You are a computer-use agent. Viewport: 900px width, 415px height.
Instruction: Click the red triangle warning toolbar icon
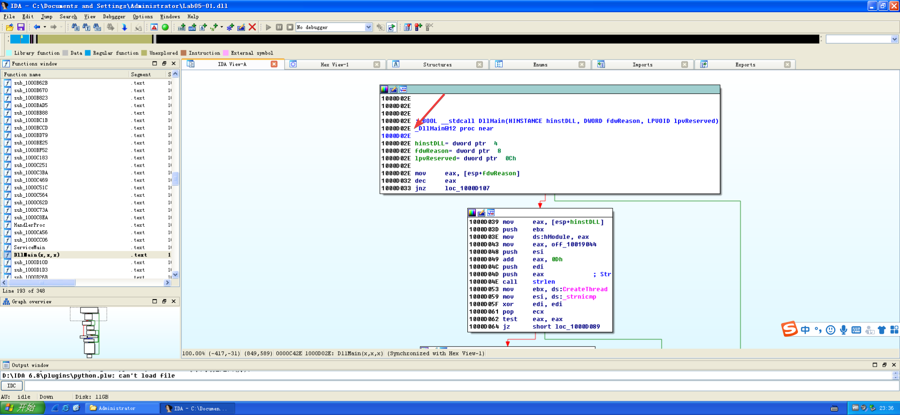(154, 27)
